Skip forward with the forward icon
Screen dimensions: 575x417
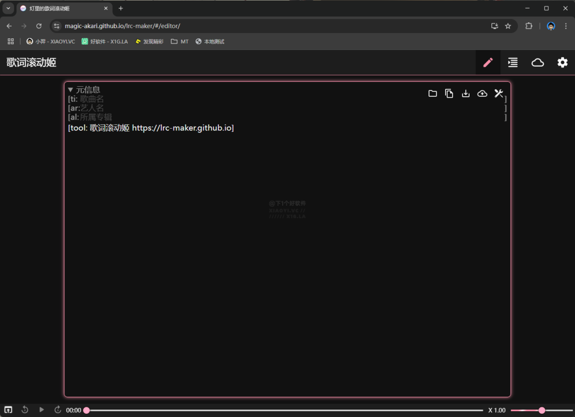click(57, 410)
